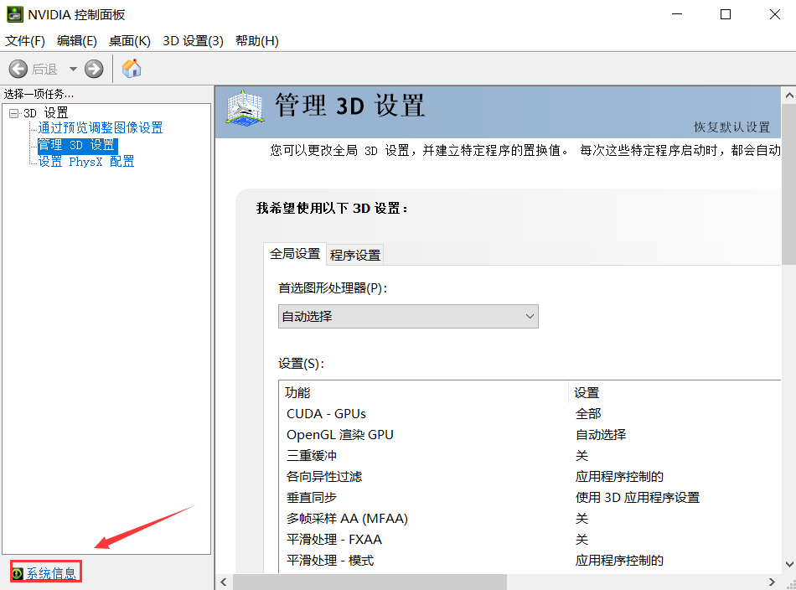The image size is (796, 590).
Task: Close the NVIDIA control panel window
Action: pyautogui.click(x=775, y=14)
